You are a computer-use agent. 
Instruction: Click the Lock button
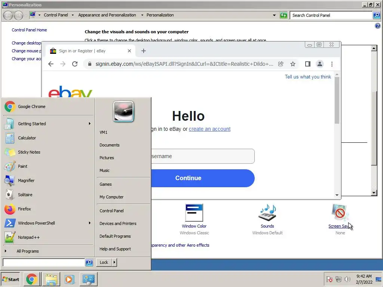tap(104, 262)
